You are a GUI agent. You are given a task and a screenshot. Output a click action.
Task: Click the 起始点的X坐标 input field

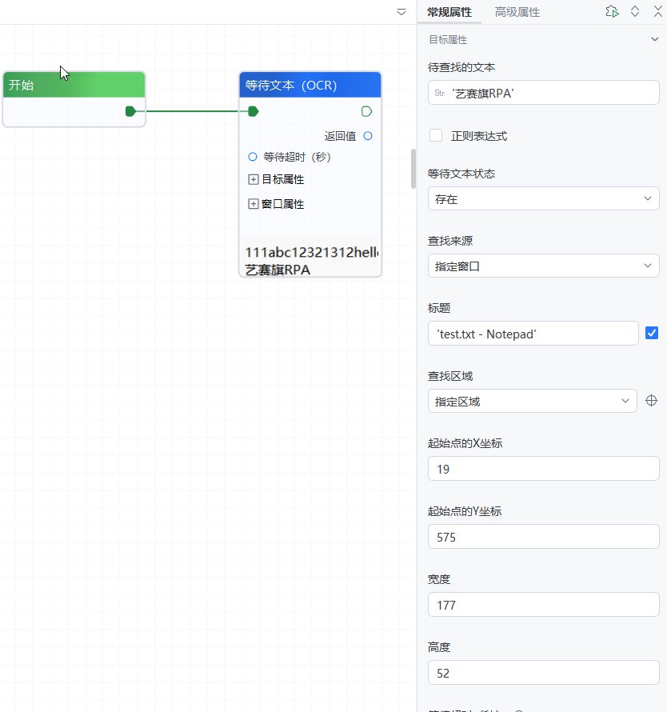(x=543, y=469)
